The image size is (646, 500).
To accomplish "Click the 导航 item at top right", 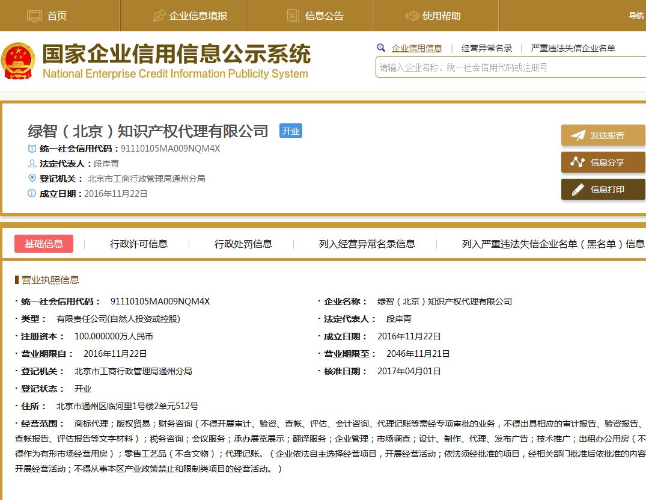I will click(x=636, y=15).
